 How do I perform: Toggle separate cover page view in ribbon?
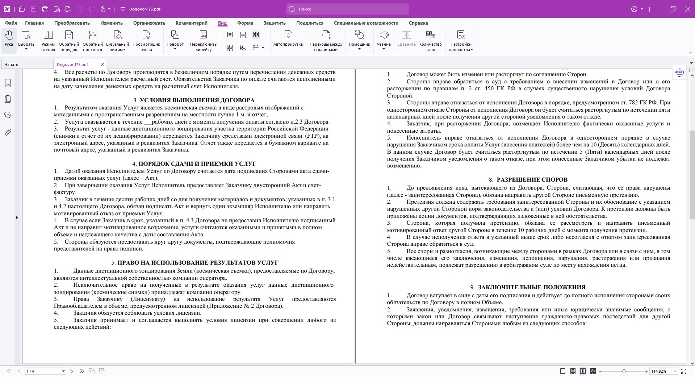coord(243,48)
